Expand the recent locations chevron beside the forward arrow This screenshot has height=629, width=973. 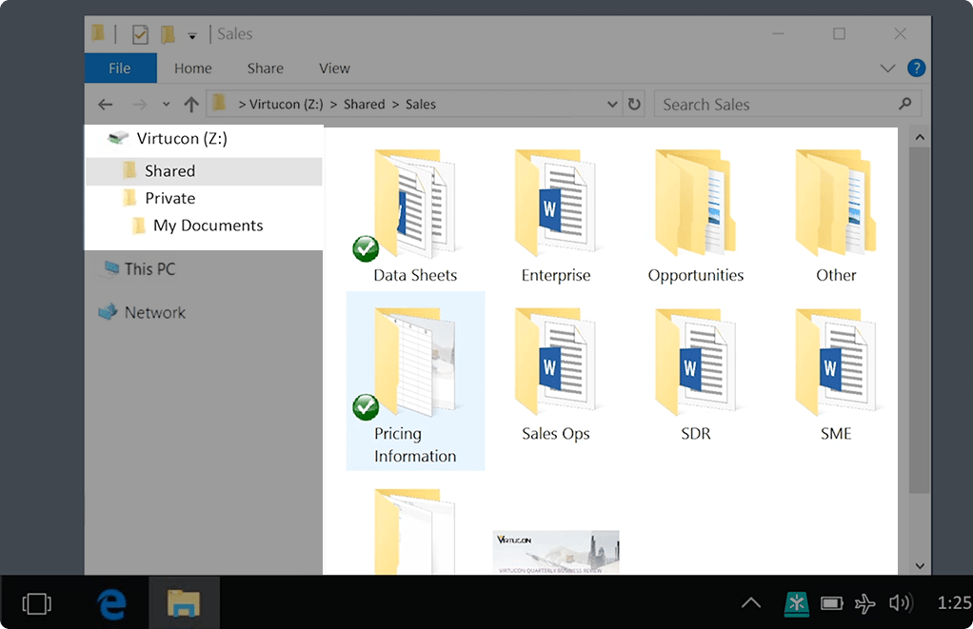click(165, 104)
